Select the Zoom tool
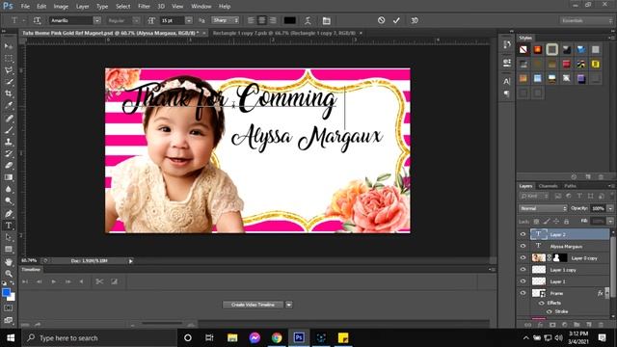Image resolution: width=617 pixels, height=347 pixels. click(9, 274)
